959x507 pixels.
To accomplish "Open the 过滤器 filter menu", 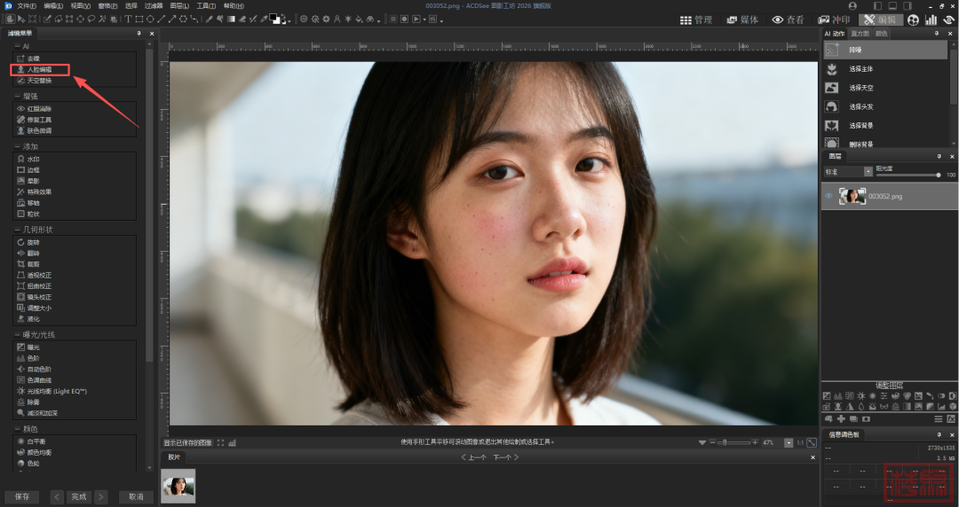I will (x=154, y=5).
